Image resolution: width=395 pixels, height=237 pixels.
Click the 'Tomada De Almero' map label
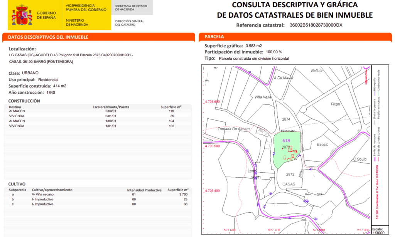[x=234, y=129]
